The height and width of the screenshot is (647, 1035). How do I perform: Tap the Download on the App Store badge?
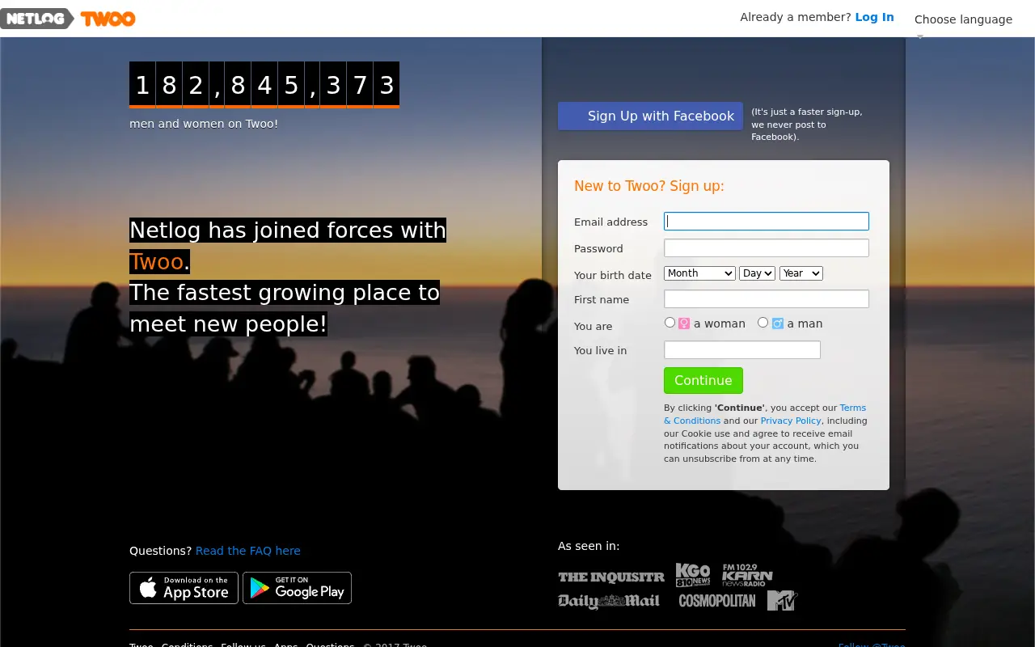click(184, 588)
